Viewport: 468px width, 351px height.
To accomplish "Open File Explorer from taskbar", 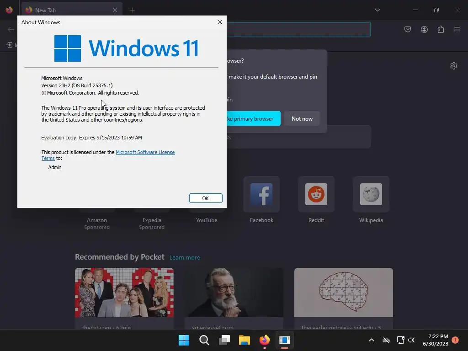I will tap(245, 340).
